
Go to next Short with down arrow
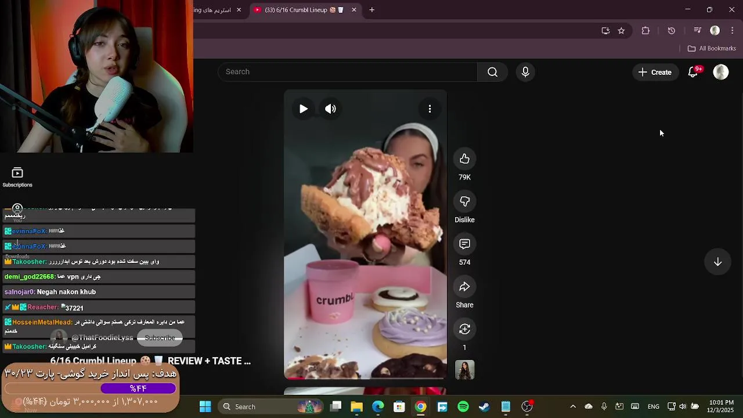click(717, 262)
